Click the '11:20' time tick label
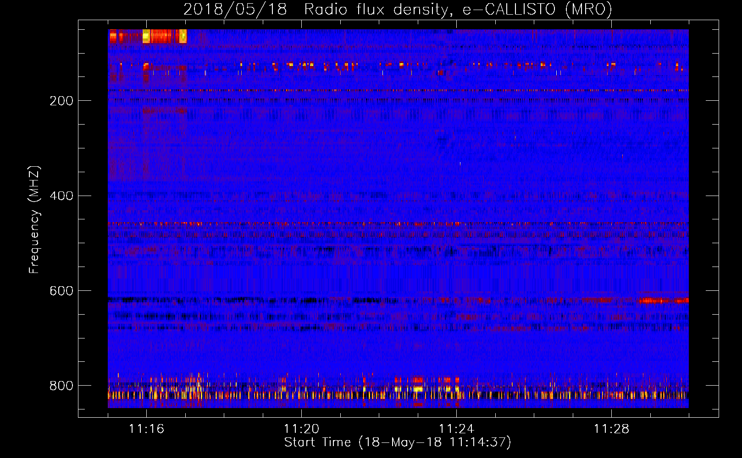 301,429
